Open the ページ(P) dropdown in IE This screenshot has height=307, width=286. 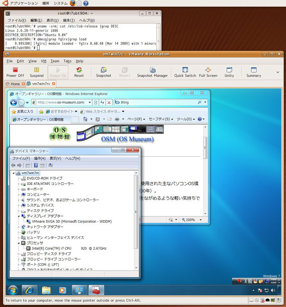tap(136, 119)
